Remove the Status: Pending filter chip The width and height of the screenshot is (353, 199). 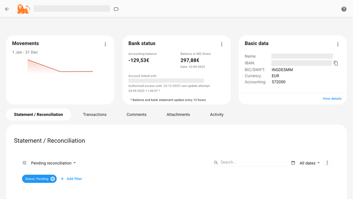(x=53, y=179)
